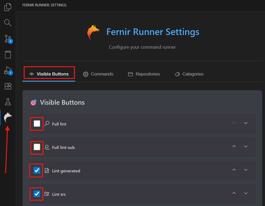Image resolution: width=265 pixels, height=206 pixels.
Task: Move Lint generated down with chevron
Action: (x=246, y=170)
